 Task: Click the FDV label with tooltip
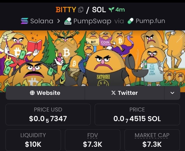(x=92, y=135)
